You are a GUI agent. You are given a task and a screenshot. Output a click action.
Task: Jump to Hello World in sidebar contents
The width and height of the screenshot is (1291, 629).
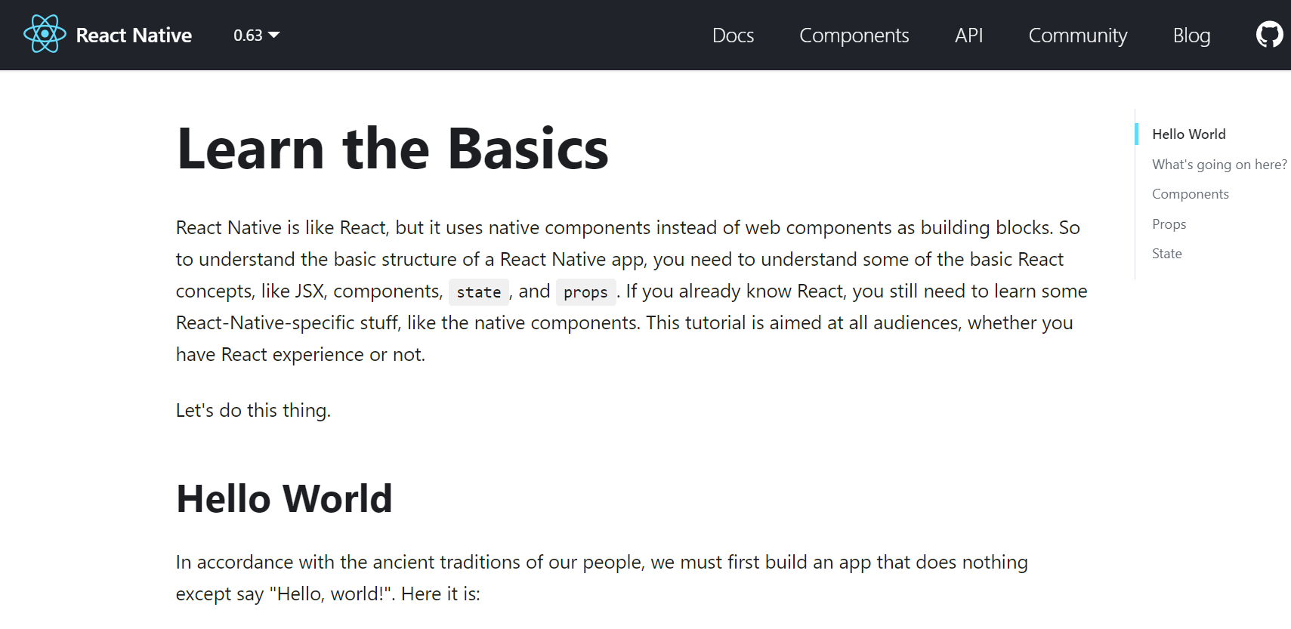tap(1188, 134)
